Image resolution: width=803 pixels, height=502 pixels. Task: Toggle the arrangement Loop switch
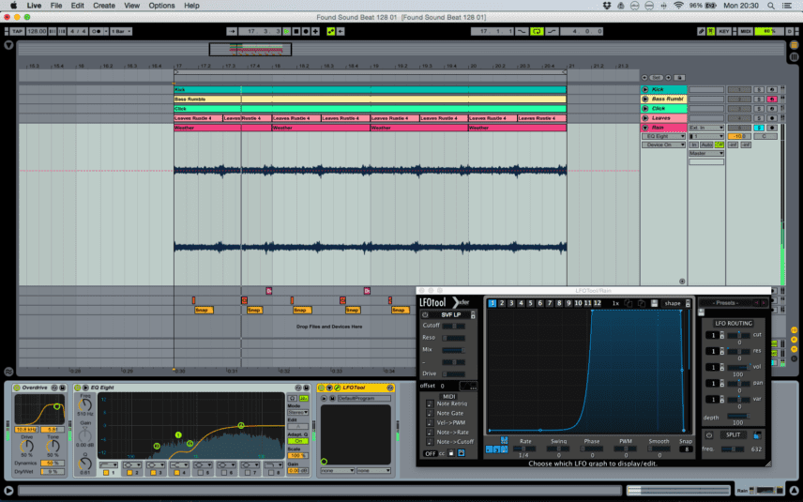[537, 31]
